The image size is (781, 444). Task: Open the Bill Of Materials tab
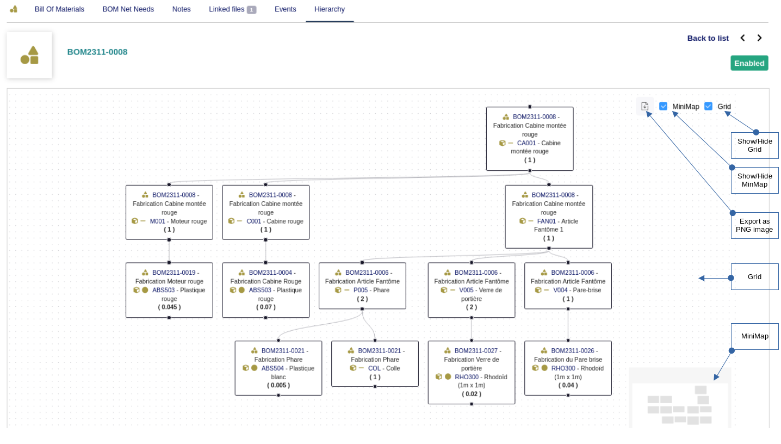[x=59, y=9]
